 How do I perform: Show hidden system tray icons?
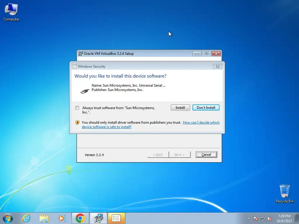tap(248, 218)
